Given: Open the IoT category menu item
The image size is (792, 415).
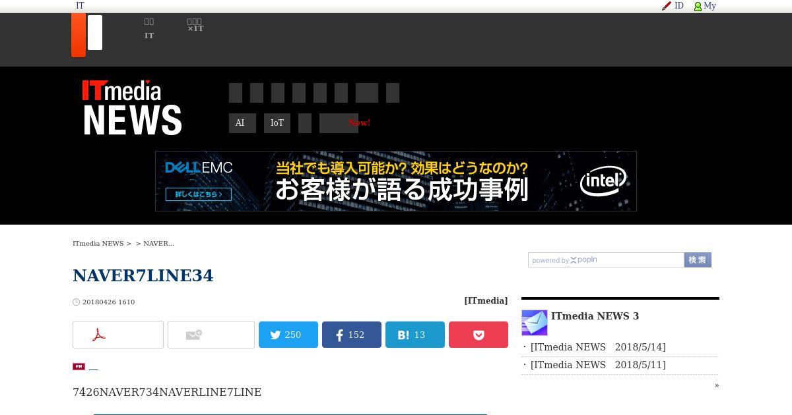Looking at the screenshot, I should click(x=277, y=123).
